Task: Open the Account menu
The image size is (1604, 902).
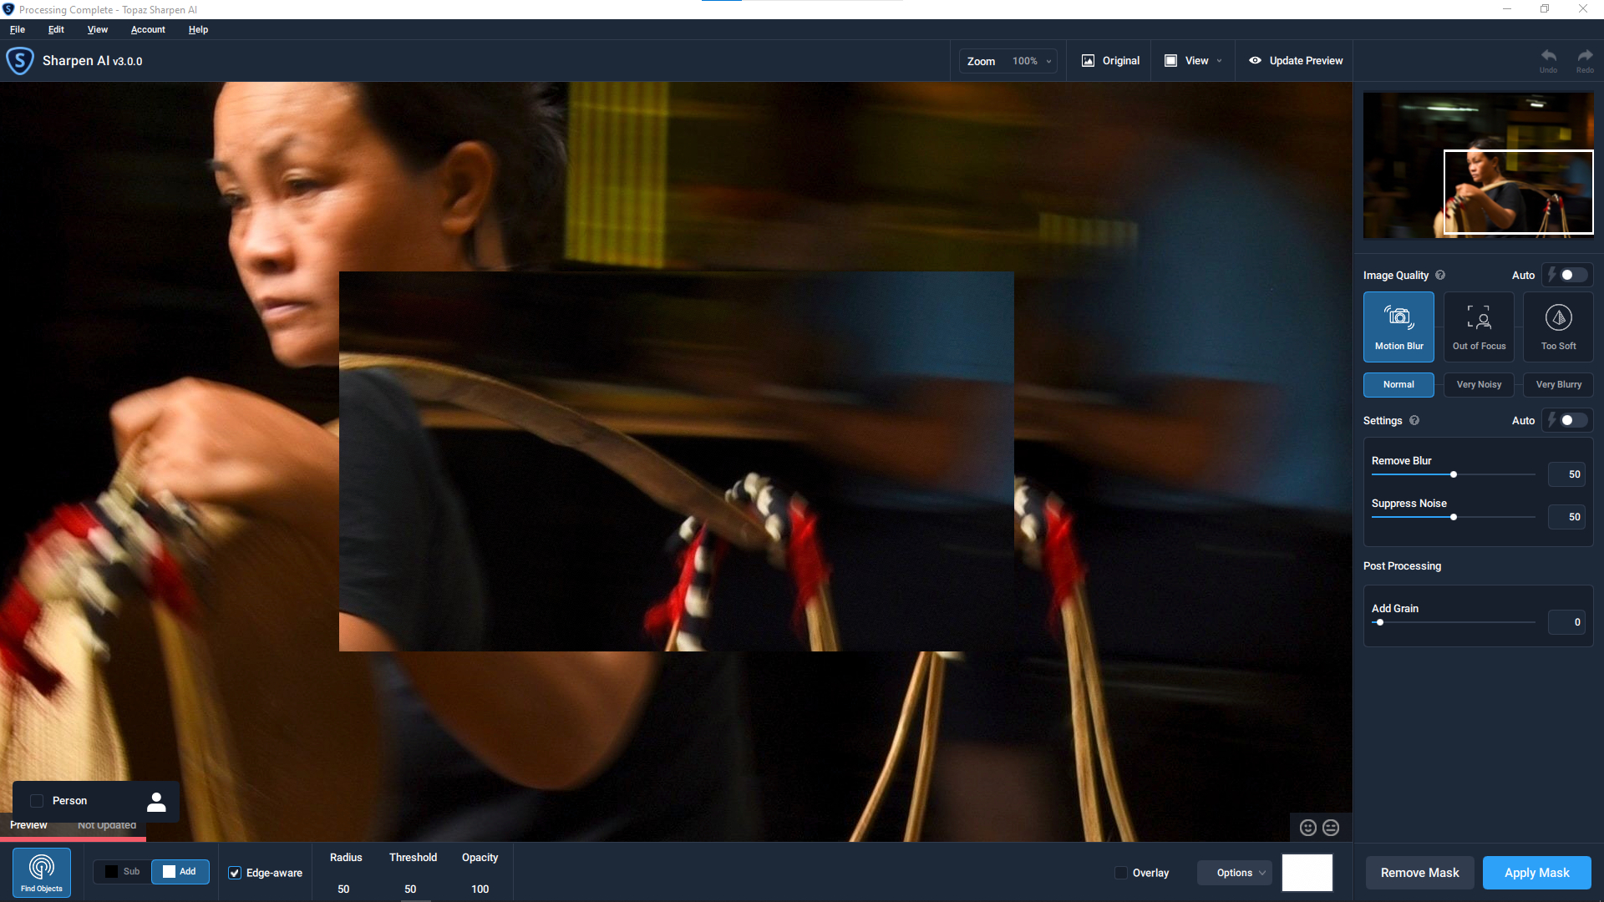Action: coord(148,29)
